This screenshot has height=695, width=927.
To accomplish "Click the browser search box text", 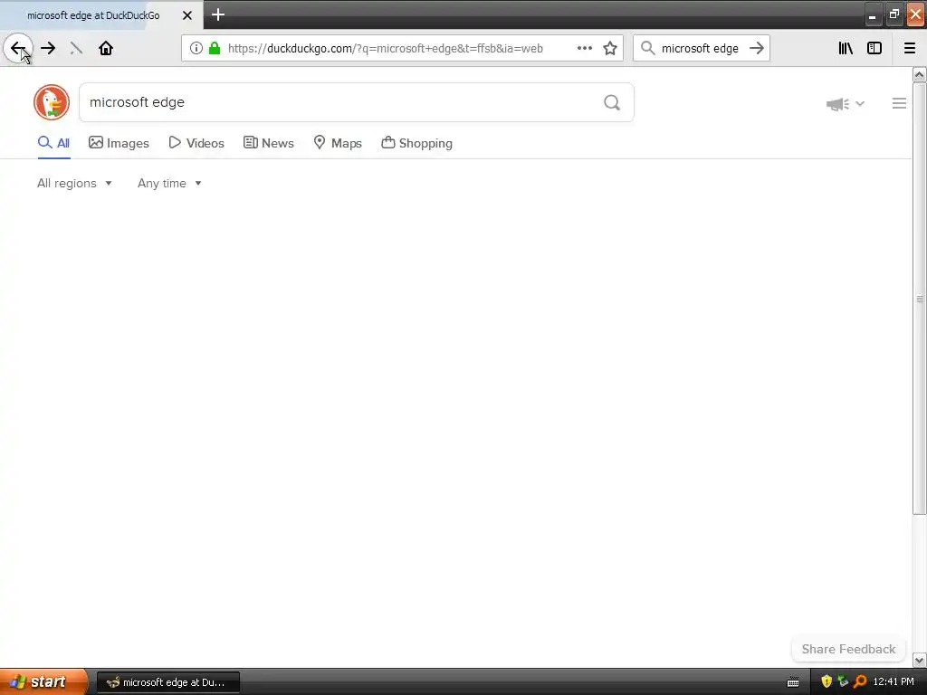I will (x=700, y=49).
